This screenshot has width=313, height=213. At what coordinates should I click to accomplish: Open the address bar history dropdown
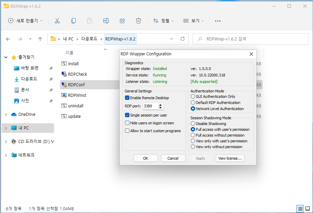(x=171, y=39)
